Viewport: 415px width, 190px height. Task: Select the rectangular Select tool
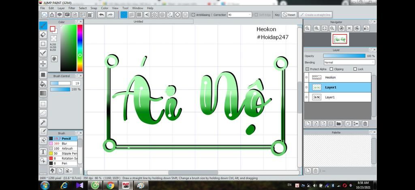[43, 104]
